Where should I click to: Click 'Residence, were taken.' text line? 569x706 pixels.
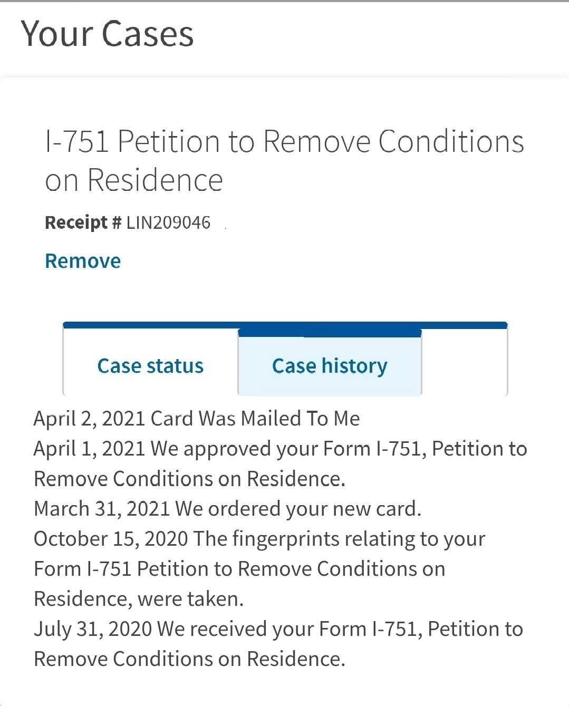click(139, 599)
